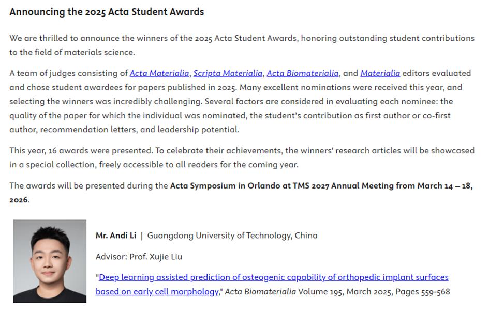Follow the Acta Biomaterialia link in the judges paragraph
489x314 pixels.
tap(303, 73)
